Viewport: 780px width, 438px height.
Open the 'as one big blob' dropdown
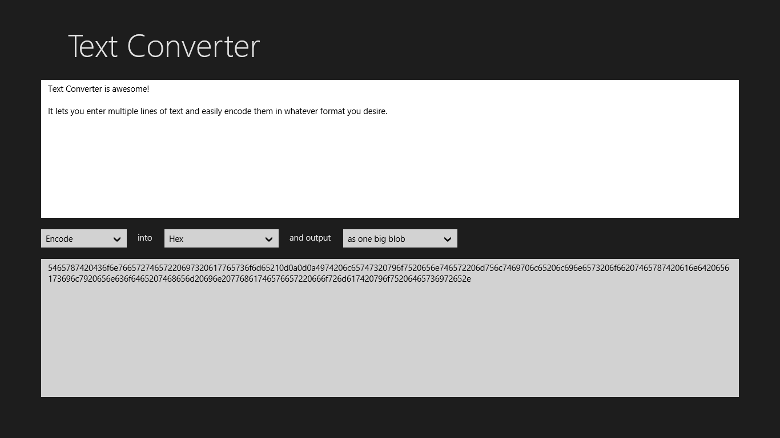[400, 238]
